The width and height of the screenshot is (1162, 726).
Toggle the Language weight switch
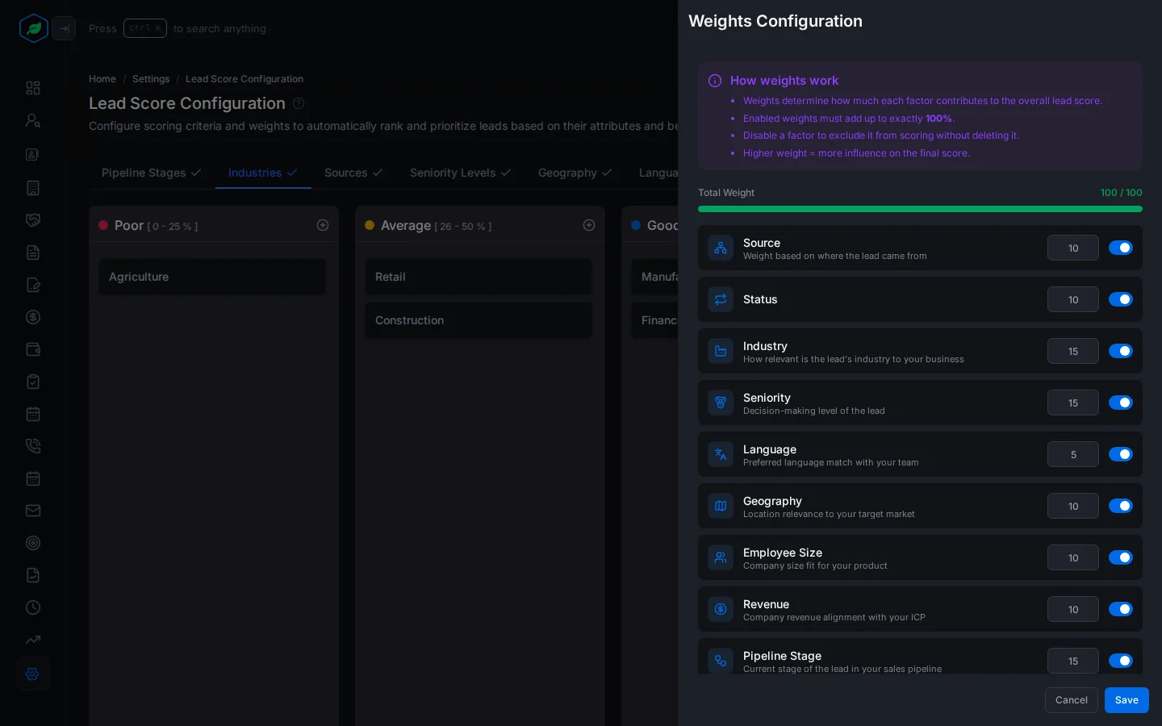coord(1121,454)
